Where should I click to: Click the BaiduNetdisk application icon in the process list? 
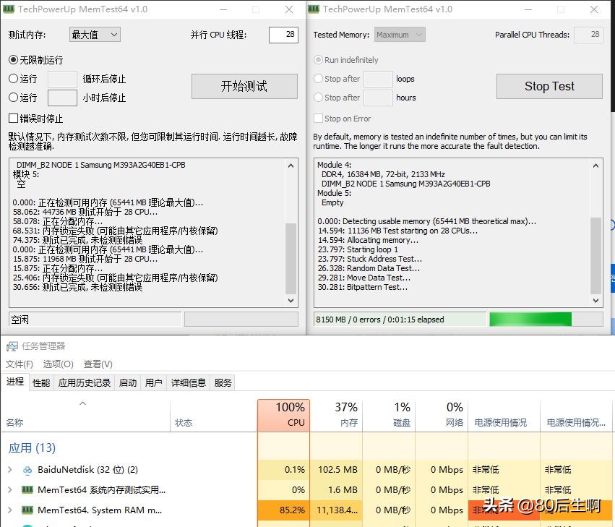coord(27,469)
